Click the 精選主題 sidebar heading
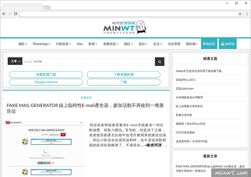 210,59
